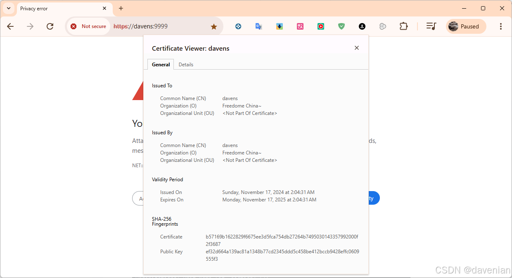Click the Public Key fingerprint value
Screen dimensions: 512x278
(x=282, y=255)
